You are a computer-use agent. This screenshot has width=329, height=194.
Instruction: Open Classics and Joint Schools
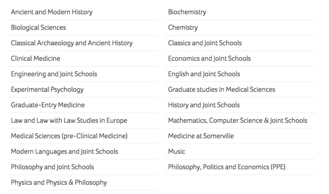tap(205, 43)
